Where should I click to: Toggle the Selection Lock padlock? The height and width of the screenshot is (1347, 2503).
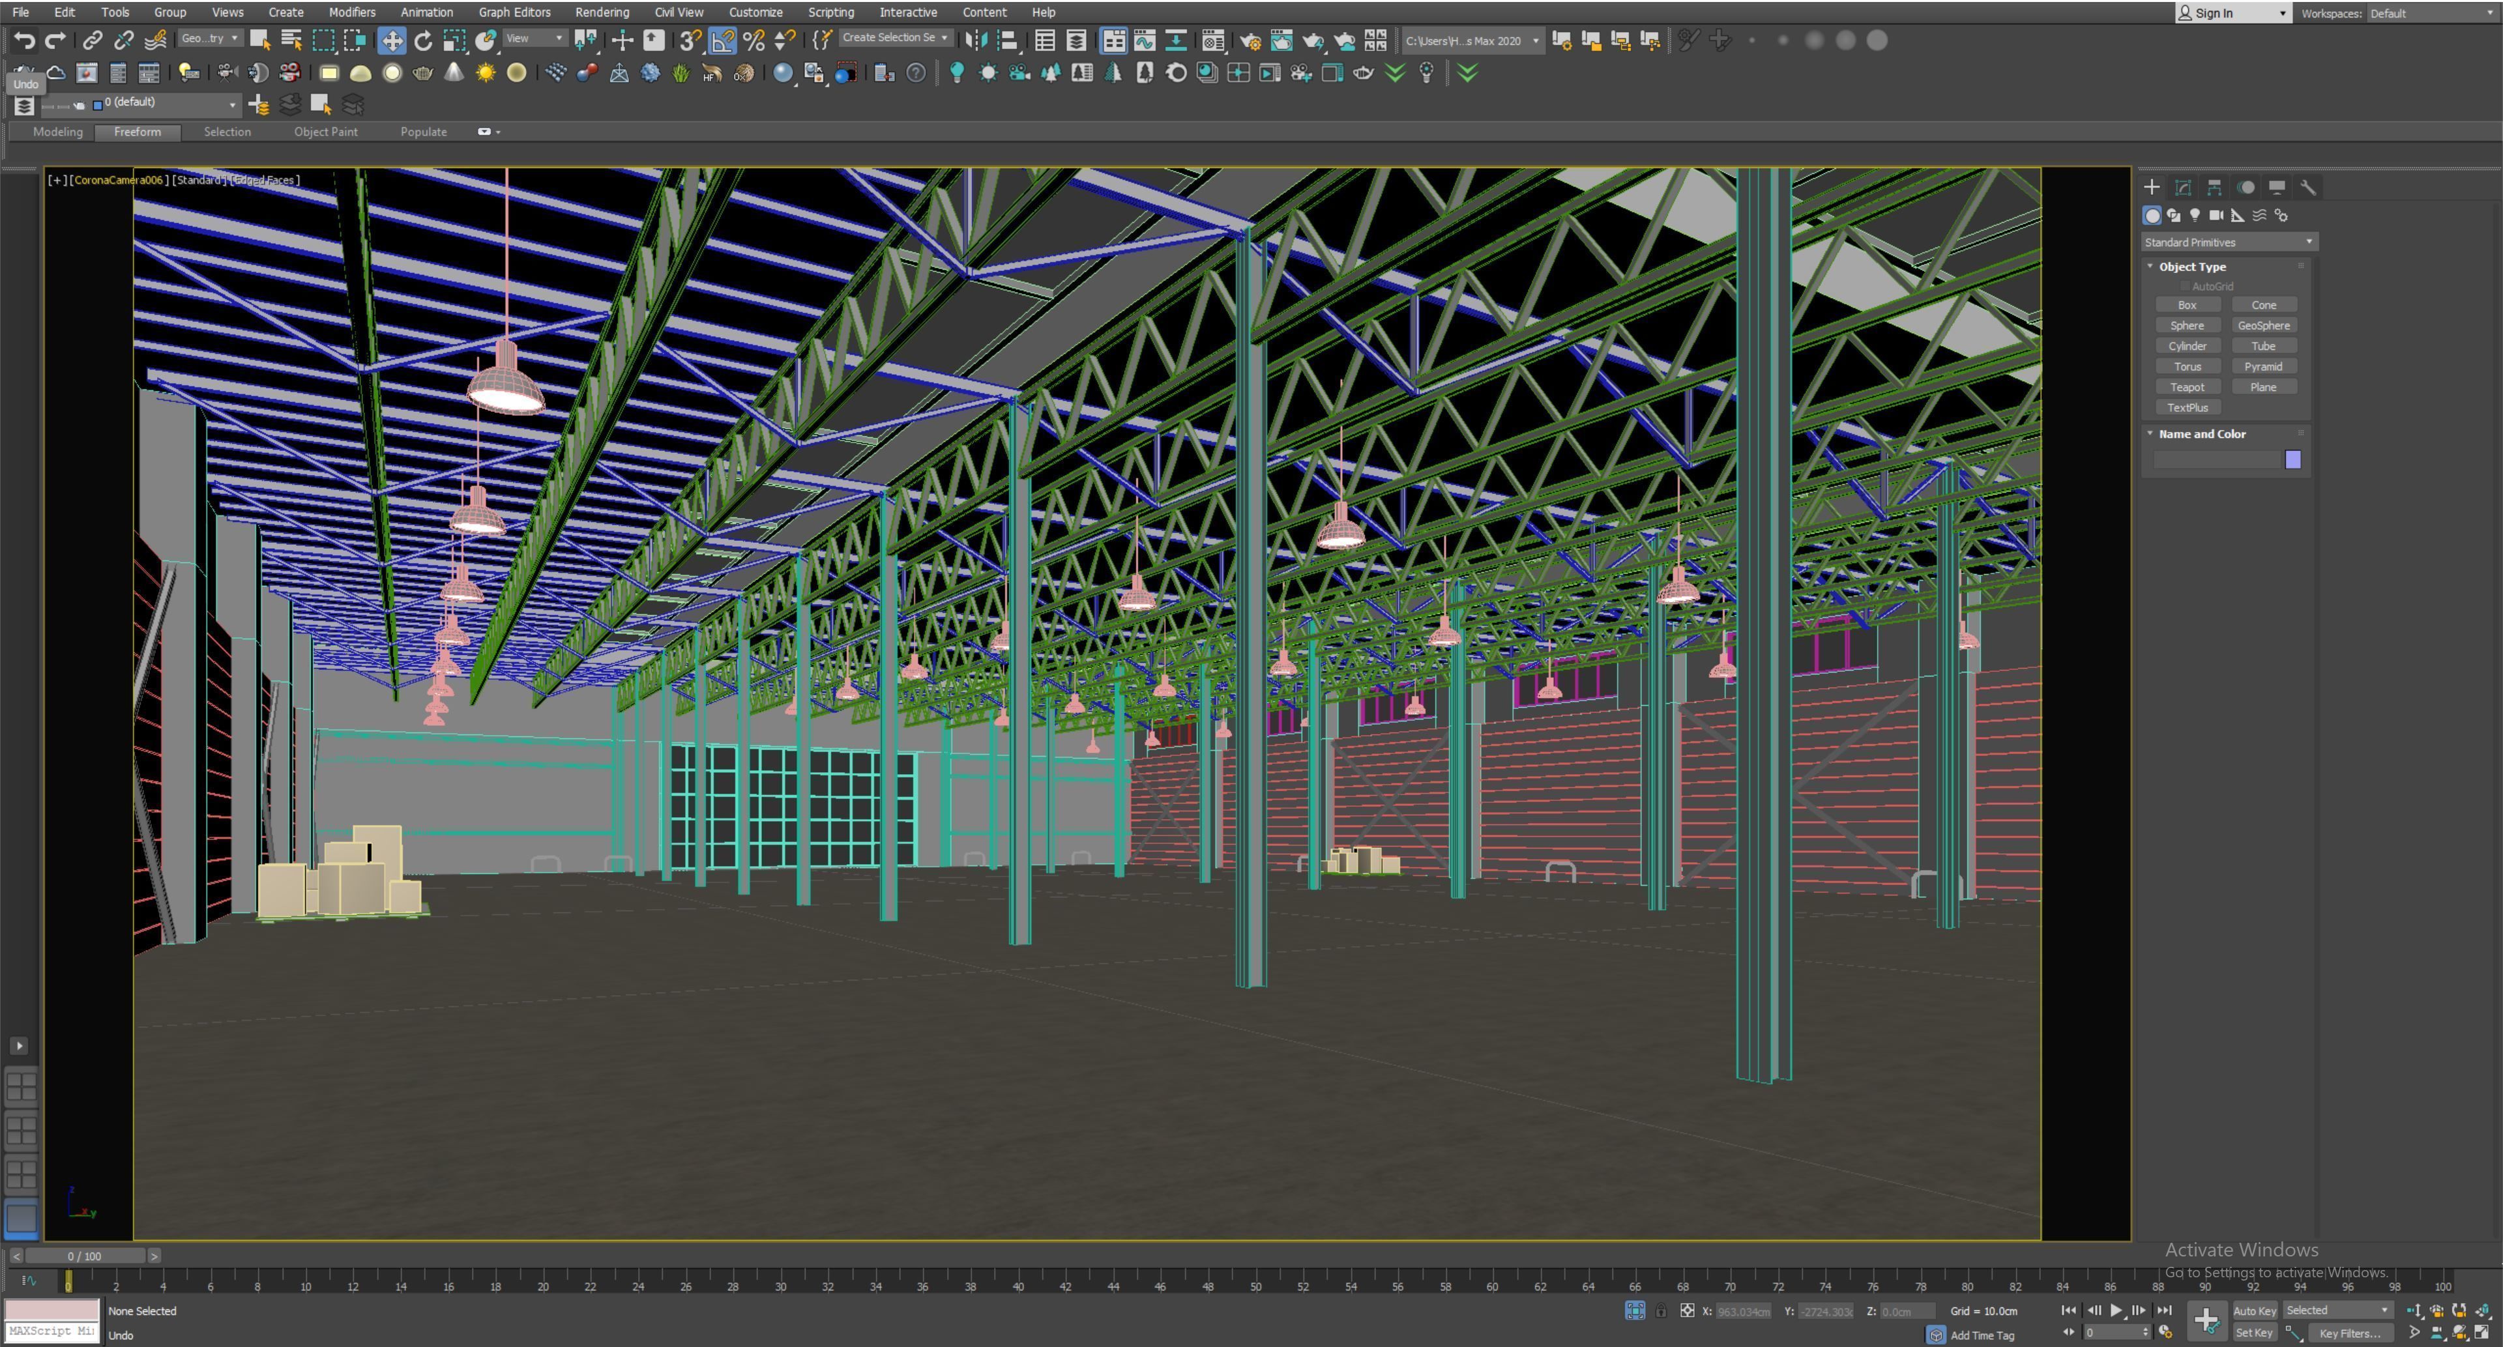pos(1661,1311)
